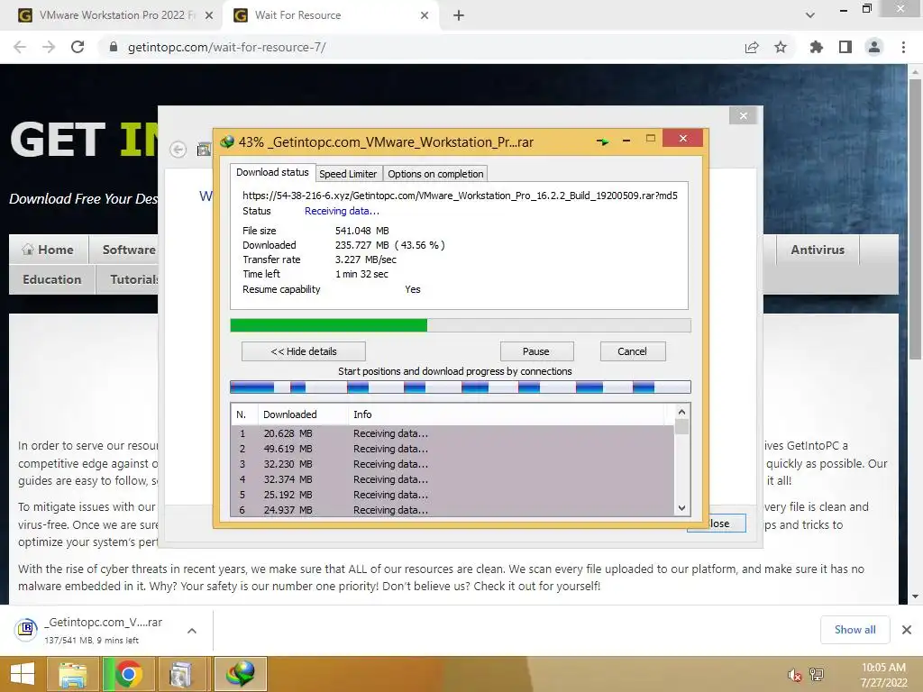Close the Wait For Resource tab
Image resolution: width=923 pixels, height=692 pixels.
click(425, 15)
